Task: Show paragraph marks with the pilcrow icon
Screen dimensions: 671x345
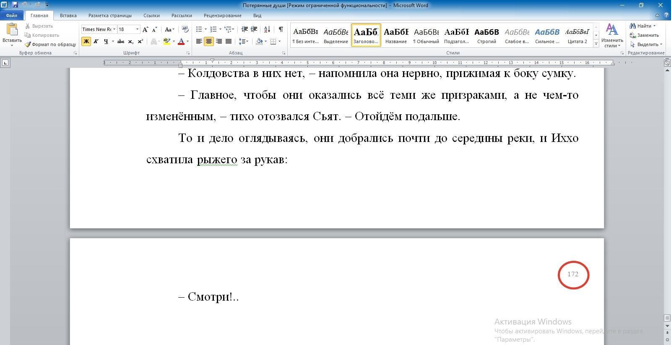Action: point(281,29)
